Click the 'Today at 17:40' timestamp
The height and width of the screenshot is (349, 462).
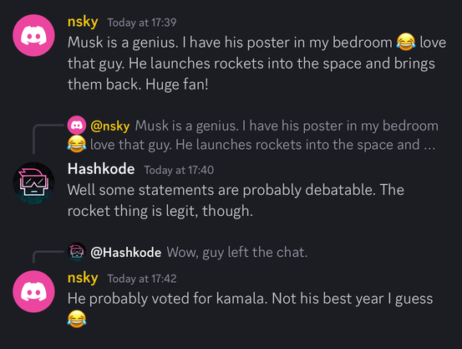click(x=179, y=171)
